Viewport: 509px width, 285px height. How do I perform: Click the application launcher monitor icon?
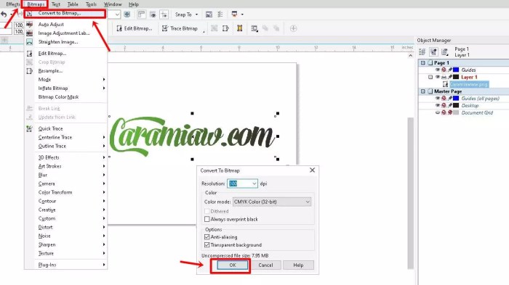[x=234, y=15]
